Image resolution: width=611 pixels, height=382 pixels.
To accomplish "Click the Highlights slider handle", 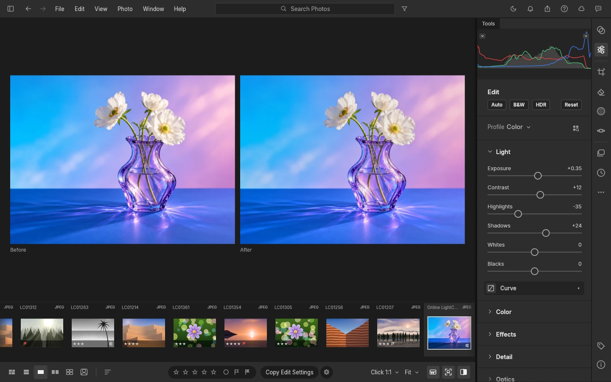I will point(518,214).
